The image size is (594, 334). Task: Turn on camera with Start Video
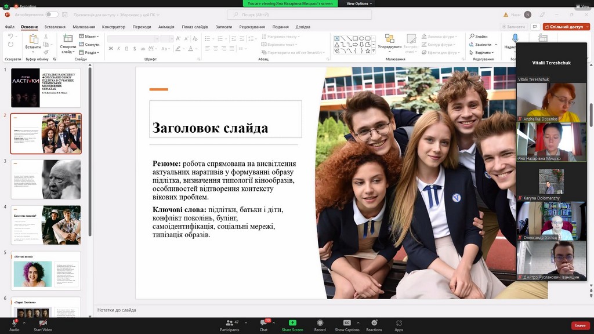(43, 323)
